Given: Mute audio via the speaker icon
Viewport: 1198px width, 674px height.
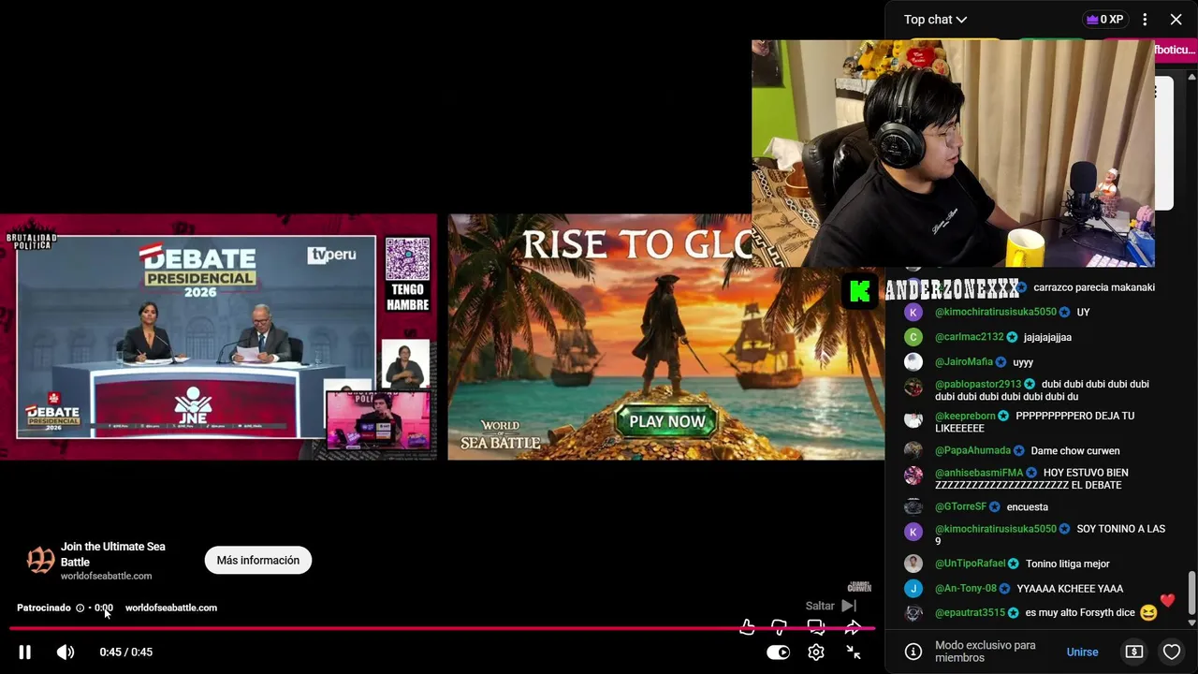Looking at the screenshot, I should [65, 652].
